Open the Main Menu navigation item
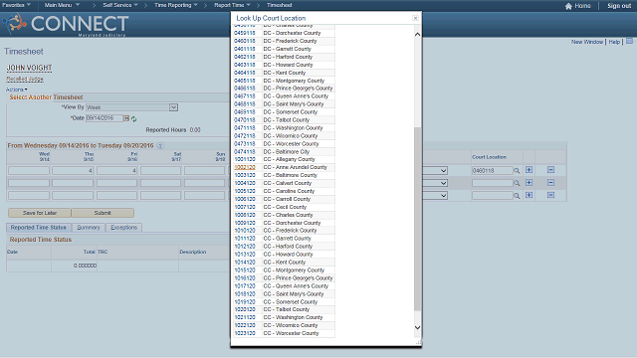 coord(62,5)
